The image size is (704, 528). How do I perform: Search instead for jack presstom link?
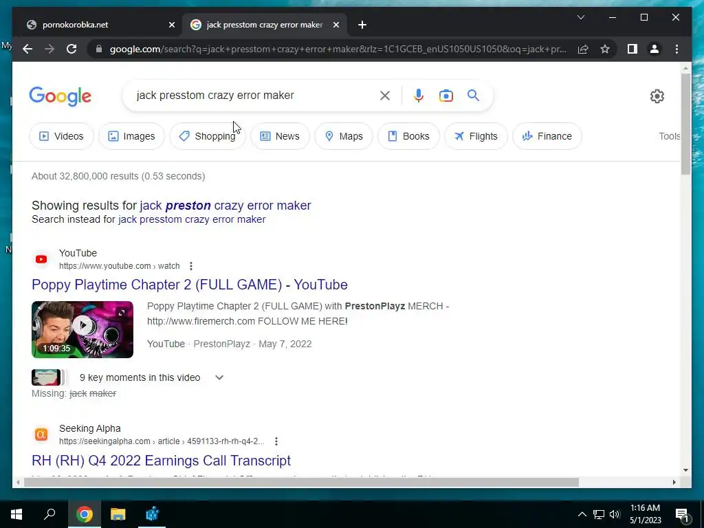click(192, 219)
